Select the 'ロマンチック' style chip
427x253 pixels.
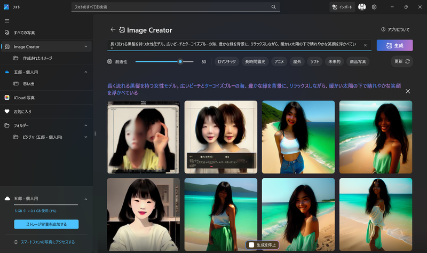click(x=227, y=61)
